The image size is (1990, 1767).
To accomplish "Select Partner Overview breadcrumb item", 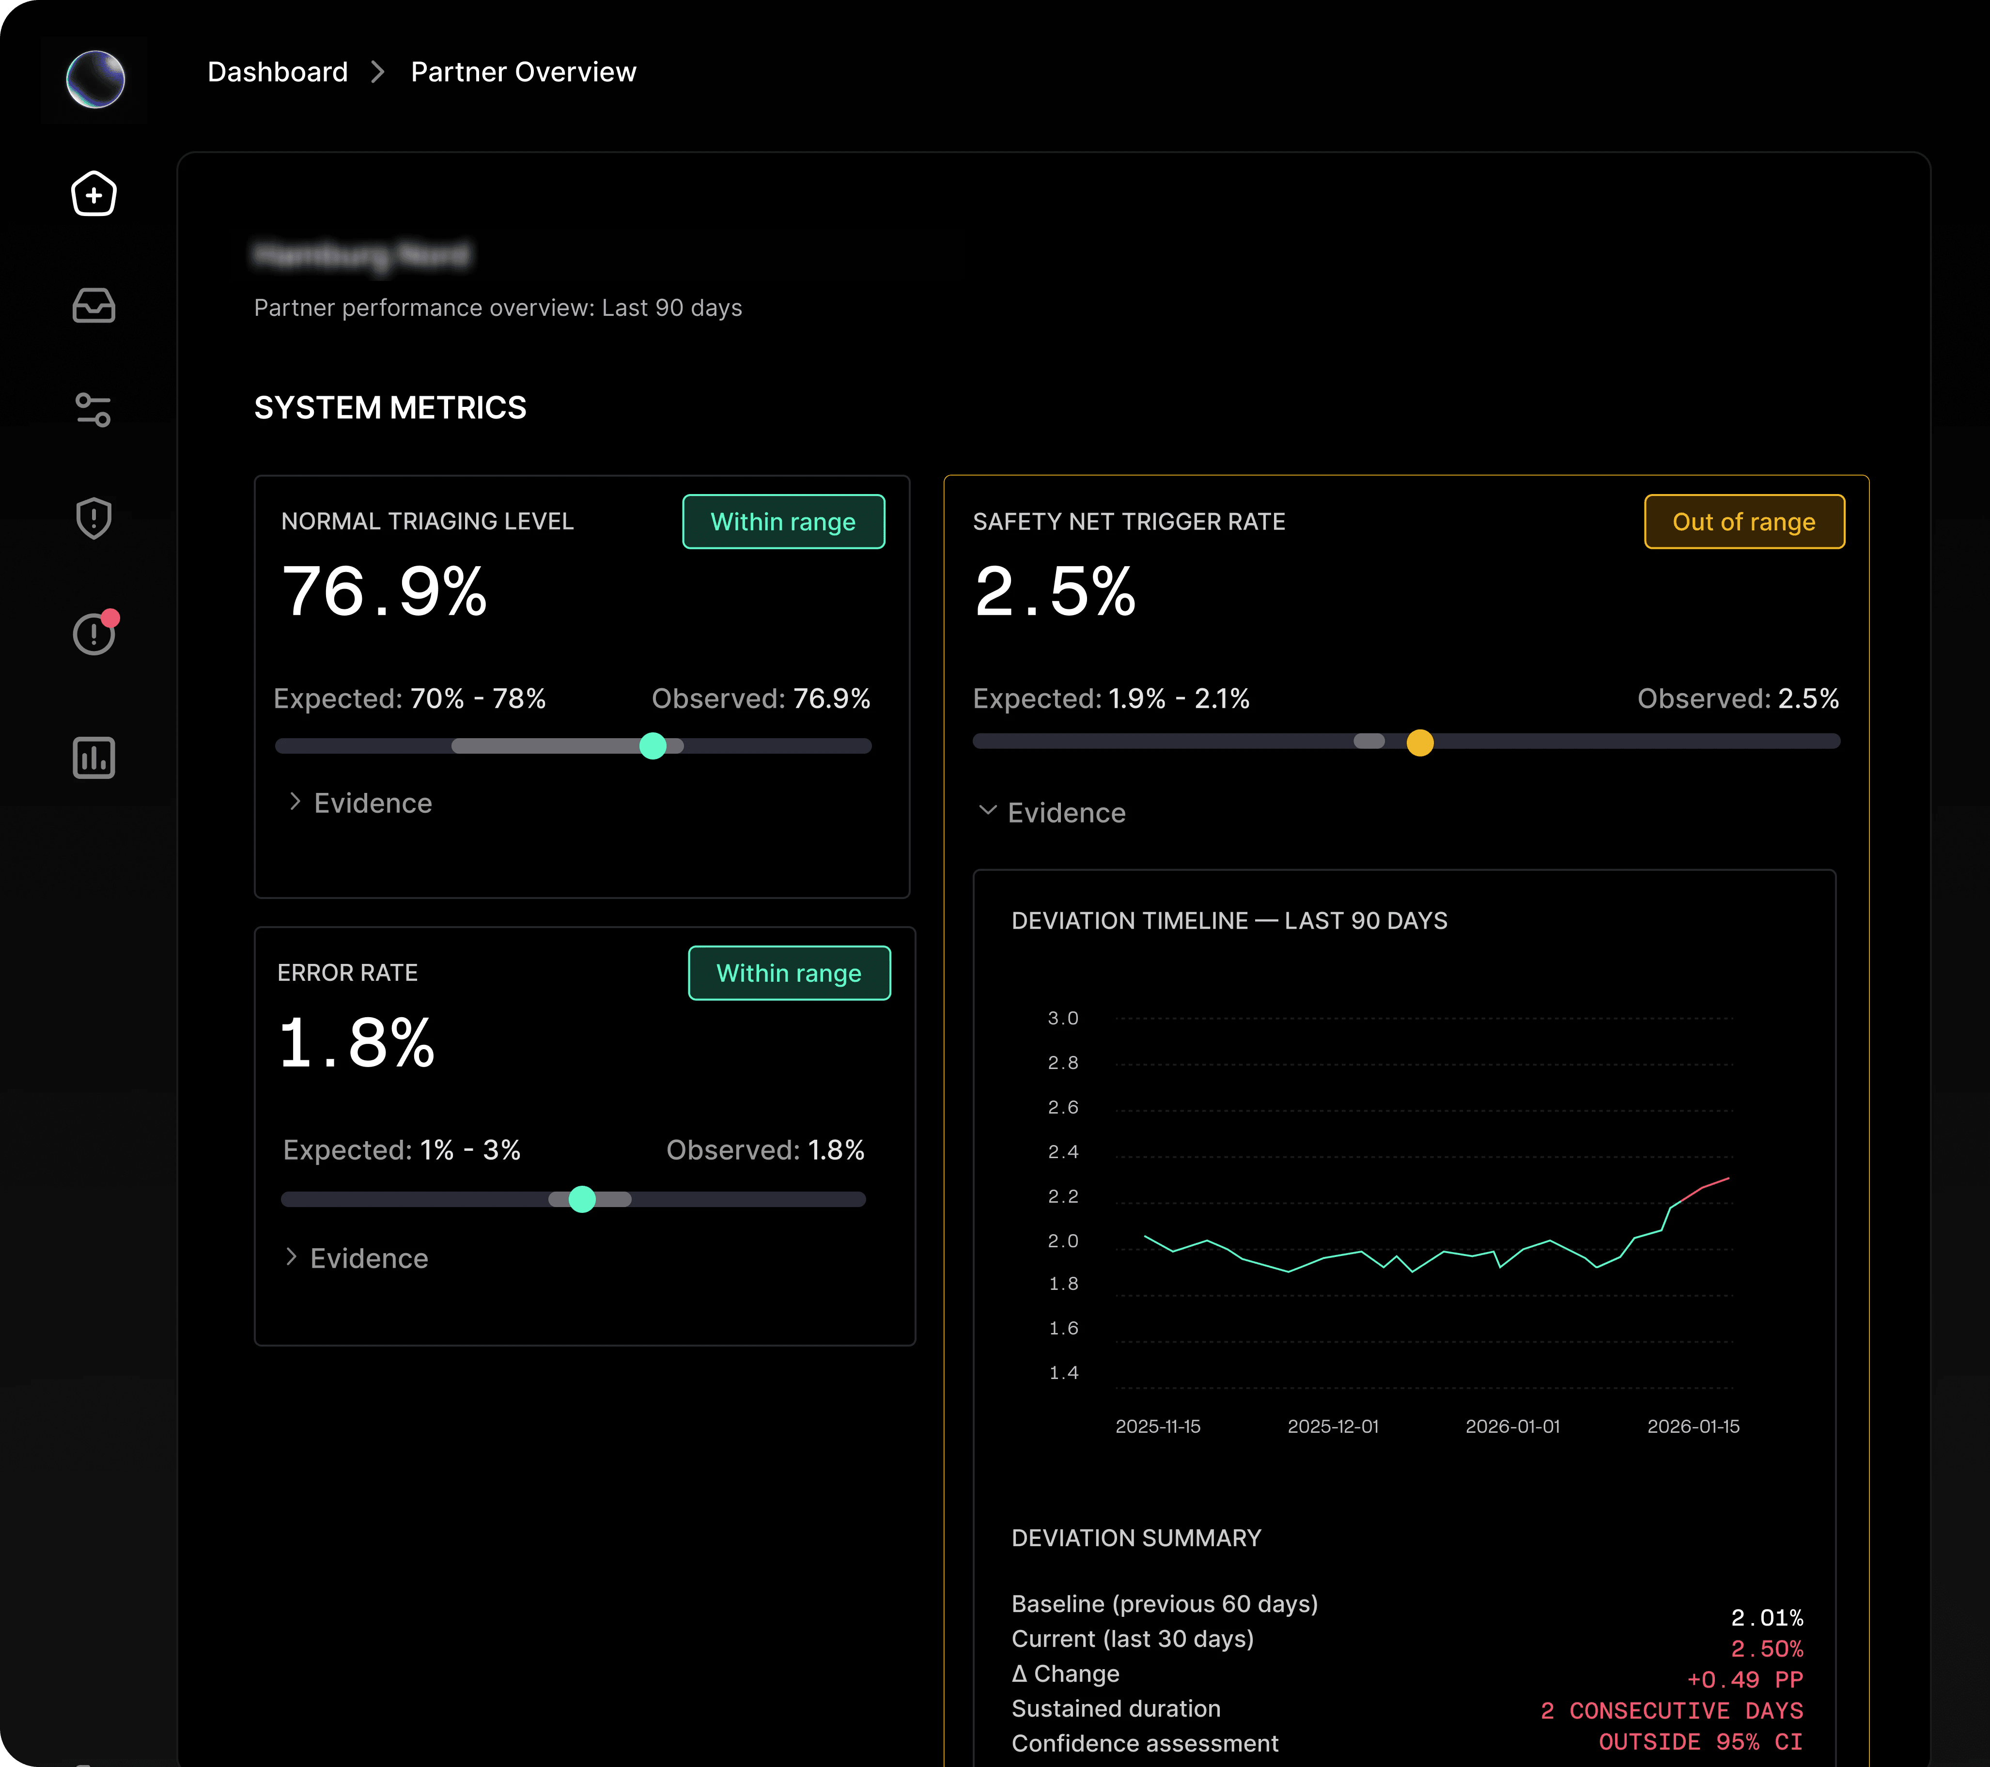I will click(523, 72).
